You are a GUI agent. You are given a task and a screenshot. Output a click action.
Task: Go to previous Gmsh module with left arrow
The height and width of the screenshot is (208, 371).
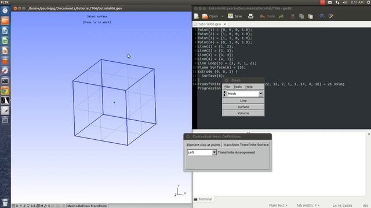[x=224, y=92]
